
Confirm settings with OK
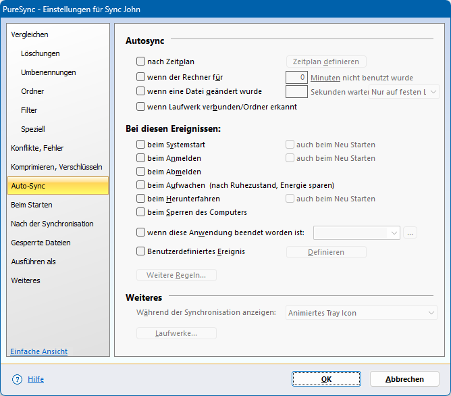(x=326, y=379)
